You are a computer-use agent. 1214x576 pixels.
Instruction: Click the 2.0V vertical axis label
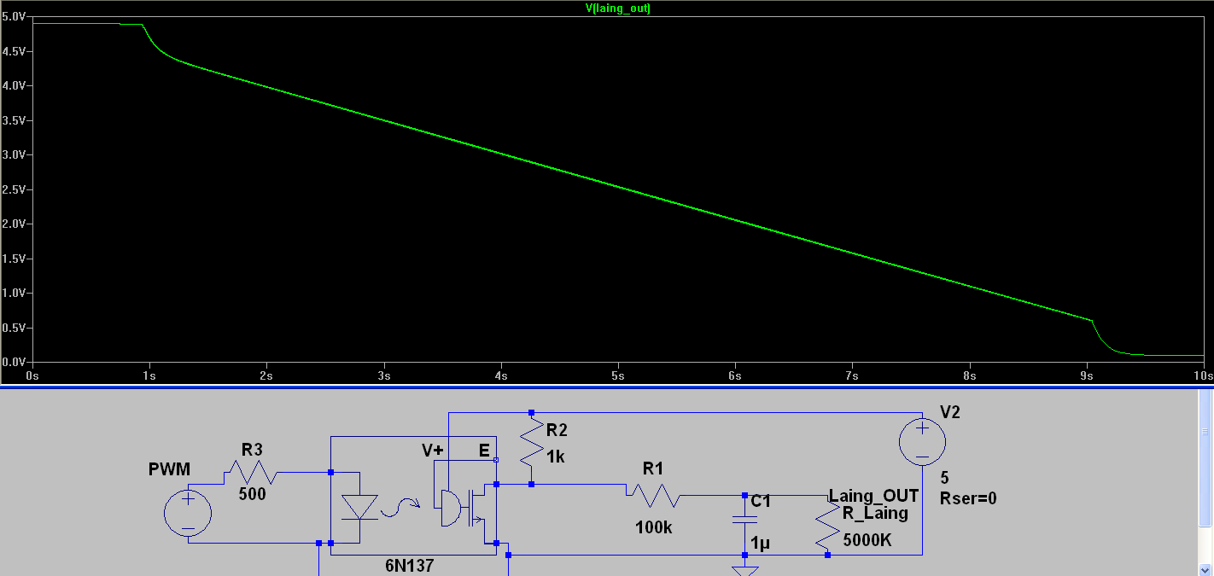click(13, 224)
